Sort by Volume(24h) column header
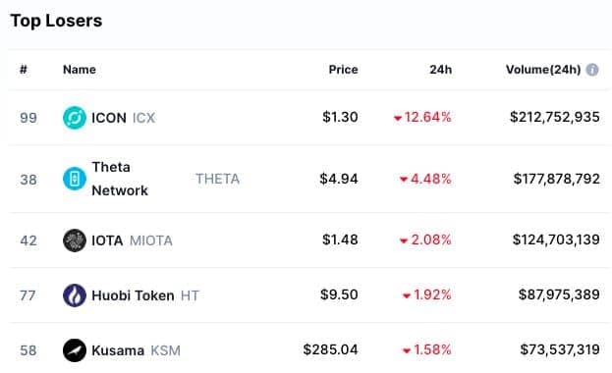612x373 pixels. point(543,70)
